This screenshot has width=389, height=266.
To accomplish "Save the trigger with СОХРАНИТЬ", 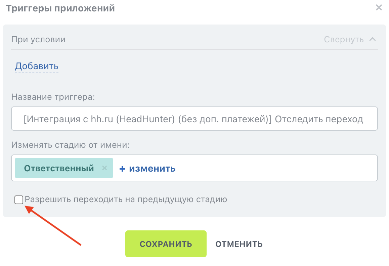I will point(166,244).
